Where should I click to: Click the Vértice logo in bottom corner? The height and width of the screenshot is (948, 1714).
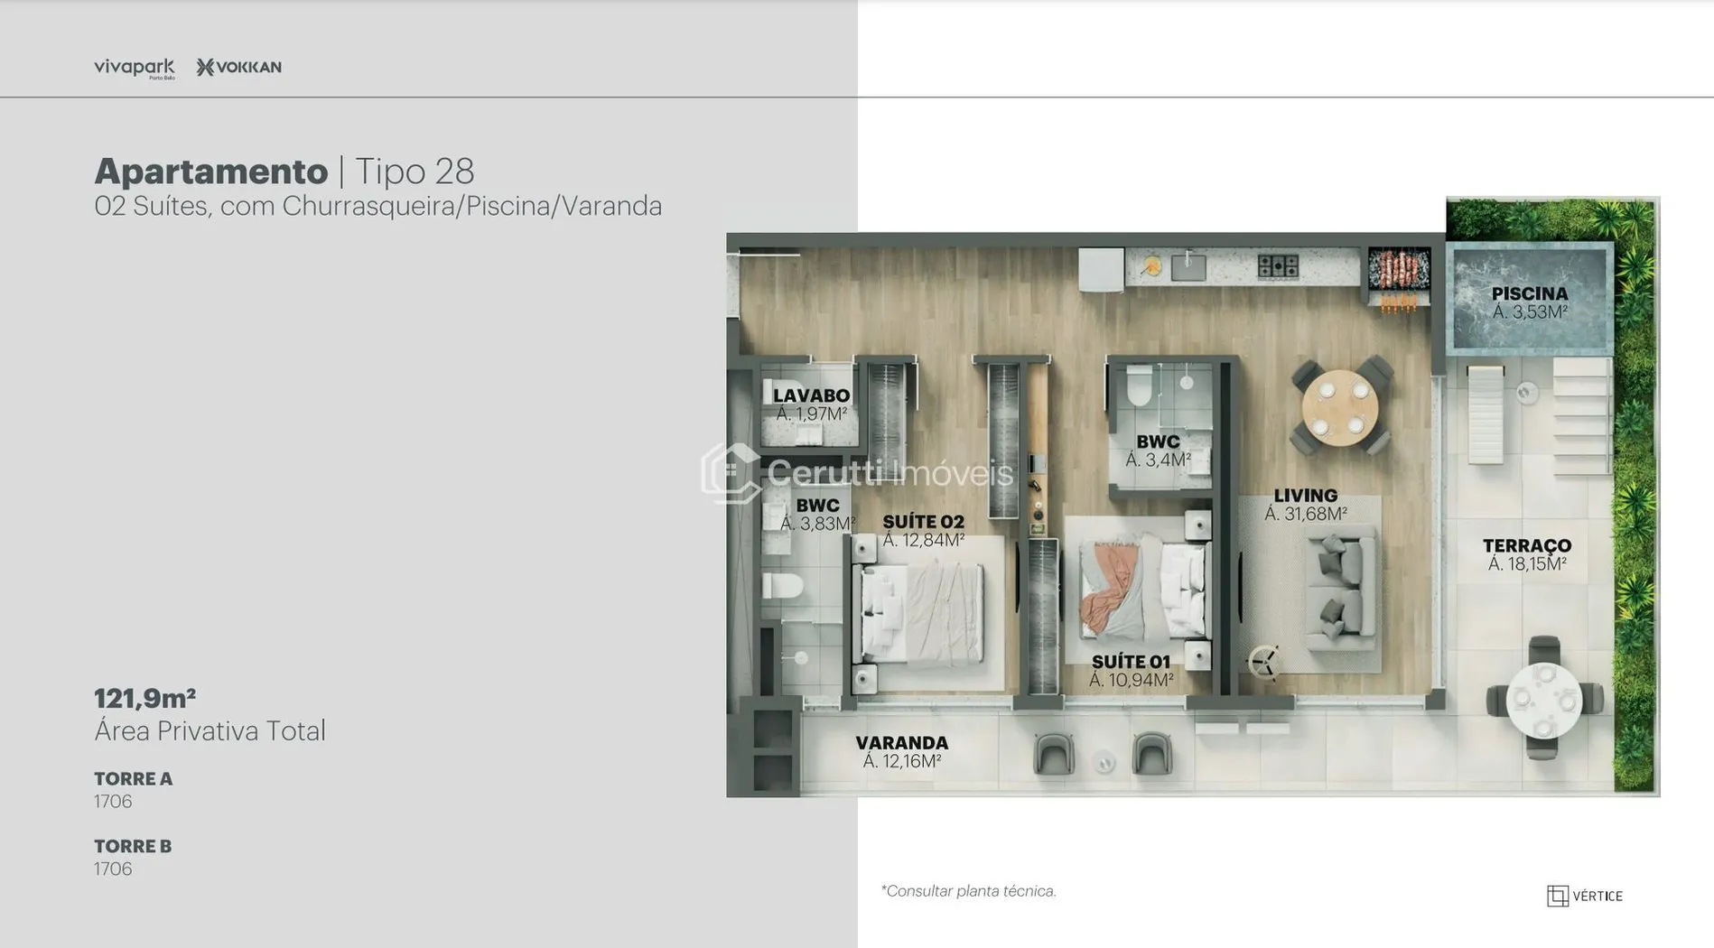[x=1584, y=896]
